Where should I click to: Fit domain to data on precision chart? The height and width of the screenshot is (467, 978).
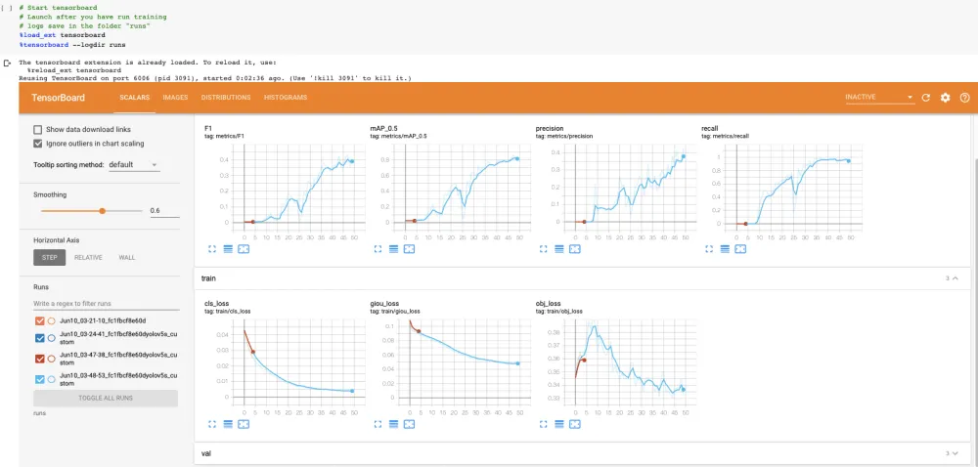(x=574, y=248)
